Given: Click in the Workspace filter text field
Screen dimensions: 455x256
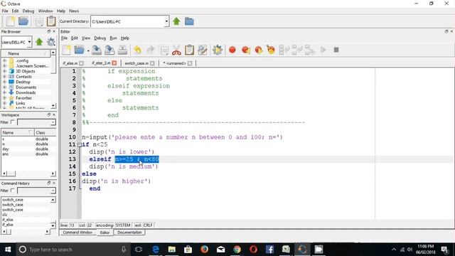Looking at the screenshot, I should 34,122.
